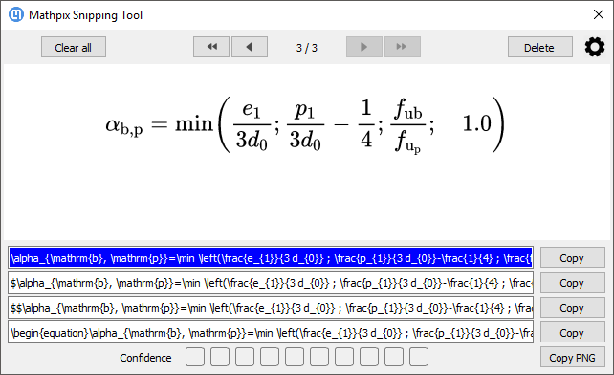Copy the plain LaTeX result
Viewport: 614px width, 375px height.
click(x=573, y=258)
